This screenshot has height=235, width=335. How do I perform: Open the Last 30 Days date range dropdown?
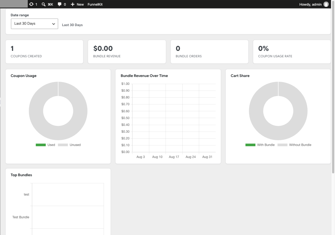[35, 23]
